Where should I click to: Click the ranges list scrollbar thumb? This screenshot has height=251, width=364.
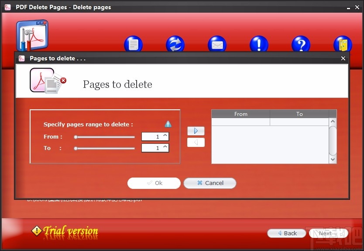pos(333,140)
